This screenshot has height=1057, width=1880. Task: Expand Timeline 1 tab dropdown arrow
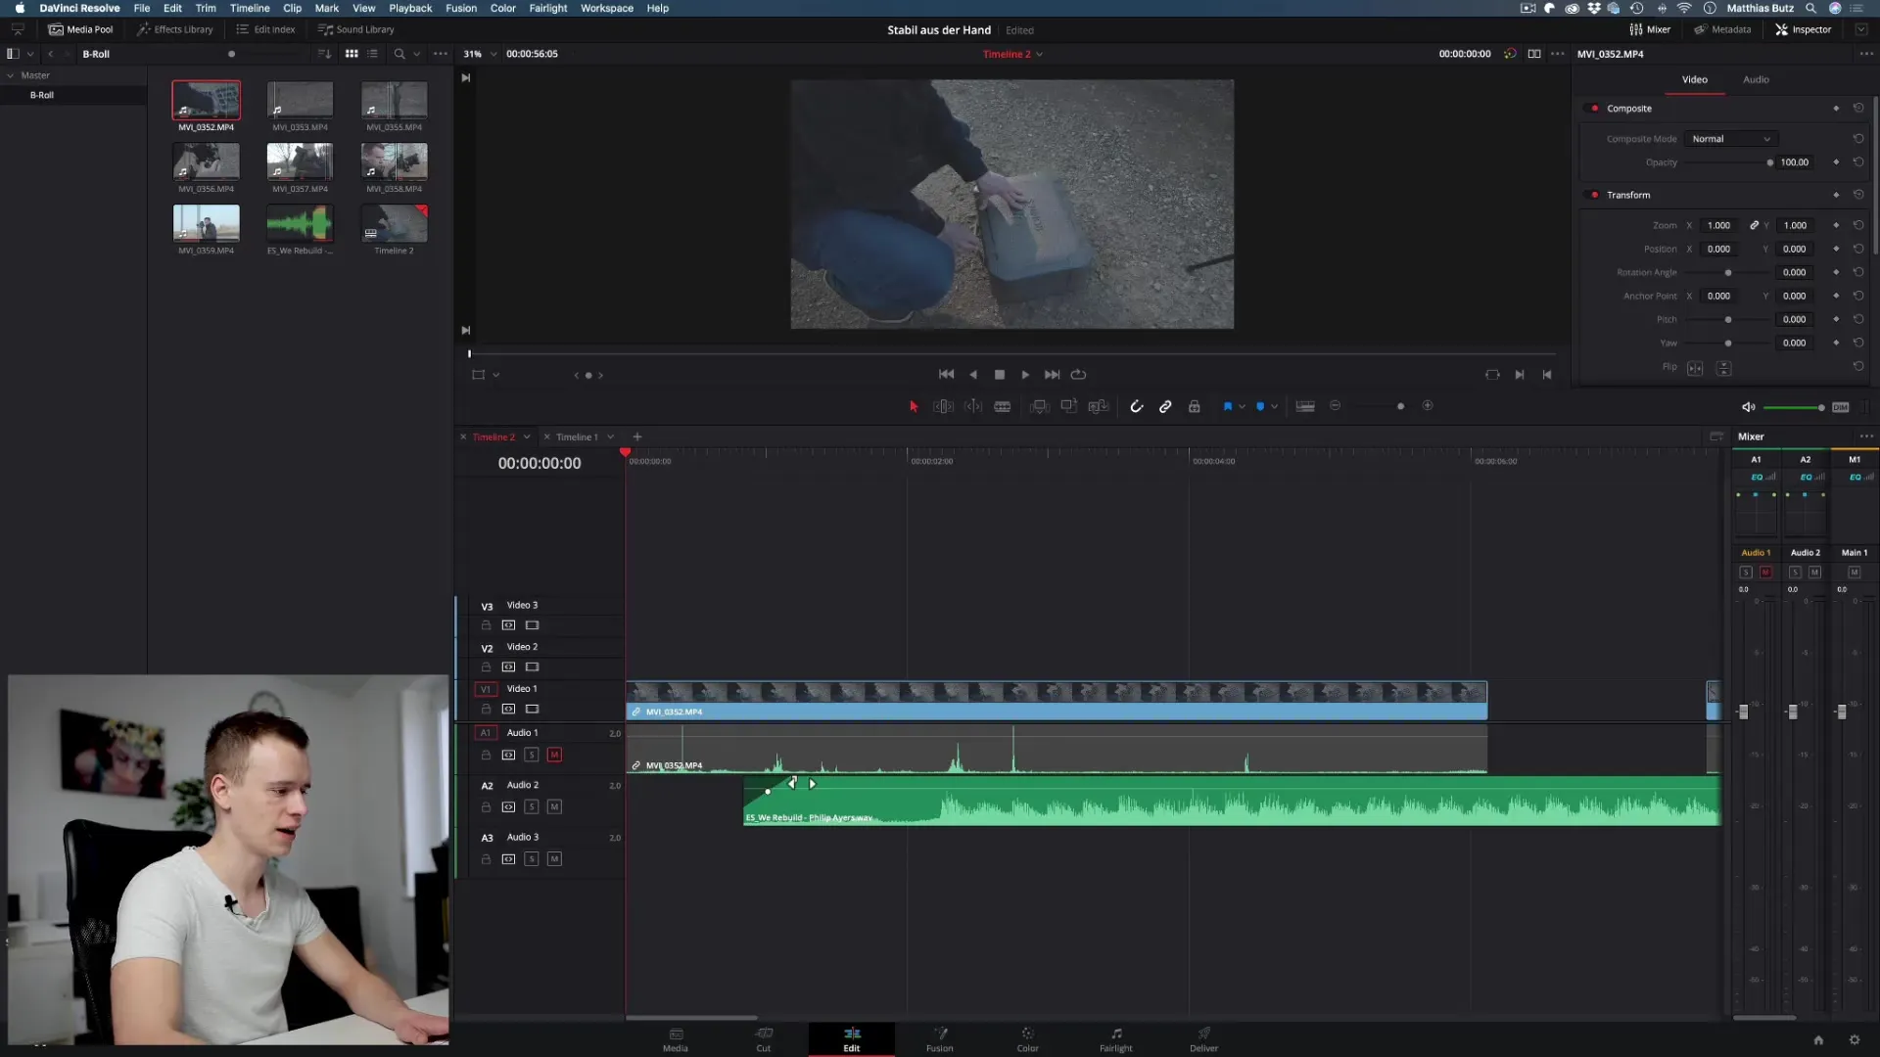[x=610, y=437]
